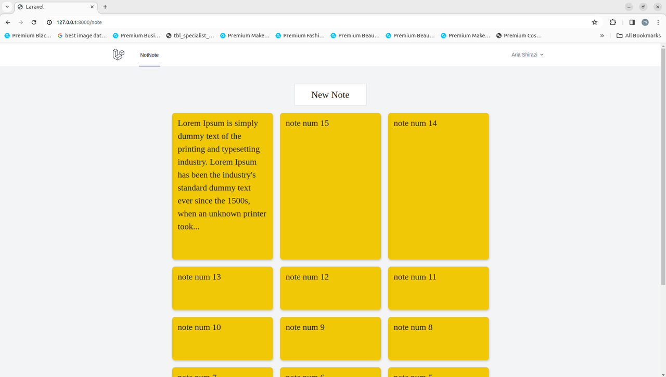
Task: Open note num 11 card
Action: (x=439, y=288)
